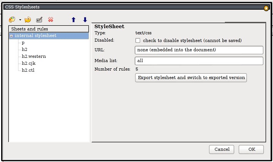
Task: Click the blue move up arrow
Action: click(x=73, y=20)
